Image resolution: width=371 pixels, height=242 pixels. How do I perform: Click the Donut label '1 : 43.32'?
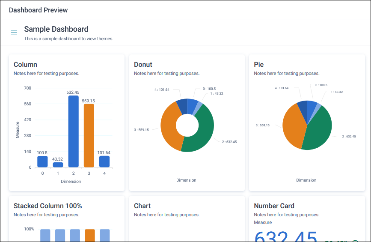pyautogui.click(x=217, y=93)
